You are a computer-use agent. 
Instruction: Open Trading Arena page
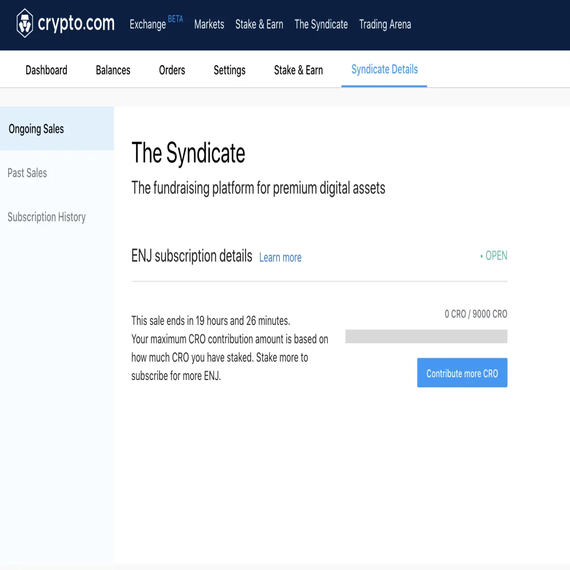pos(385,24)
